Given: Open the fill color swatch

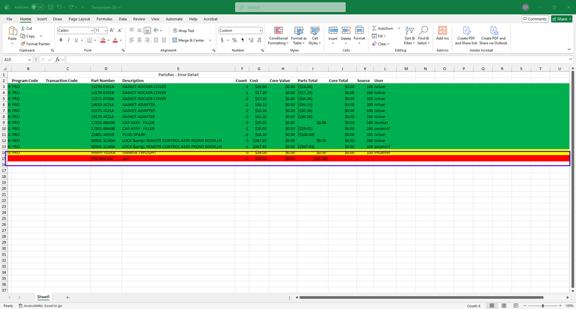Looking at the screenshot, I should [103, 40].
